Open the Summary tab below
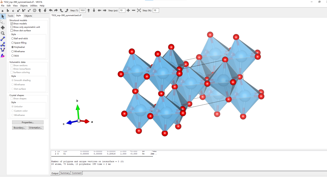This screenshot has height=177, width=327. pos(65,173)
